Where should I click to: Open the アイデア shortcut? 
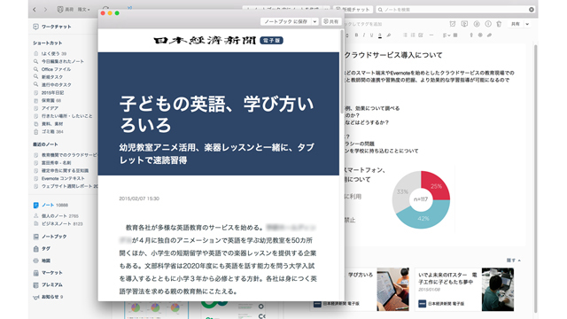46,108
